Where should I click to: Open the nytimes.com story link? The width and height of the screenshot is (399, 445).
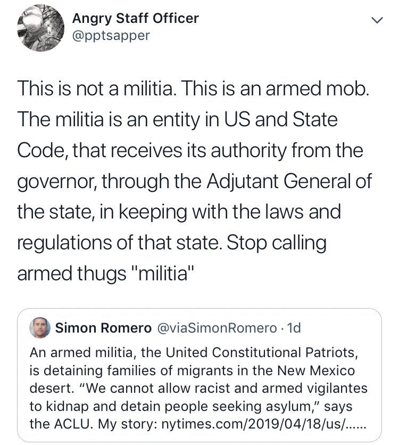[x=264, y=424]
